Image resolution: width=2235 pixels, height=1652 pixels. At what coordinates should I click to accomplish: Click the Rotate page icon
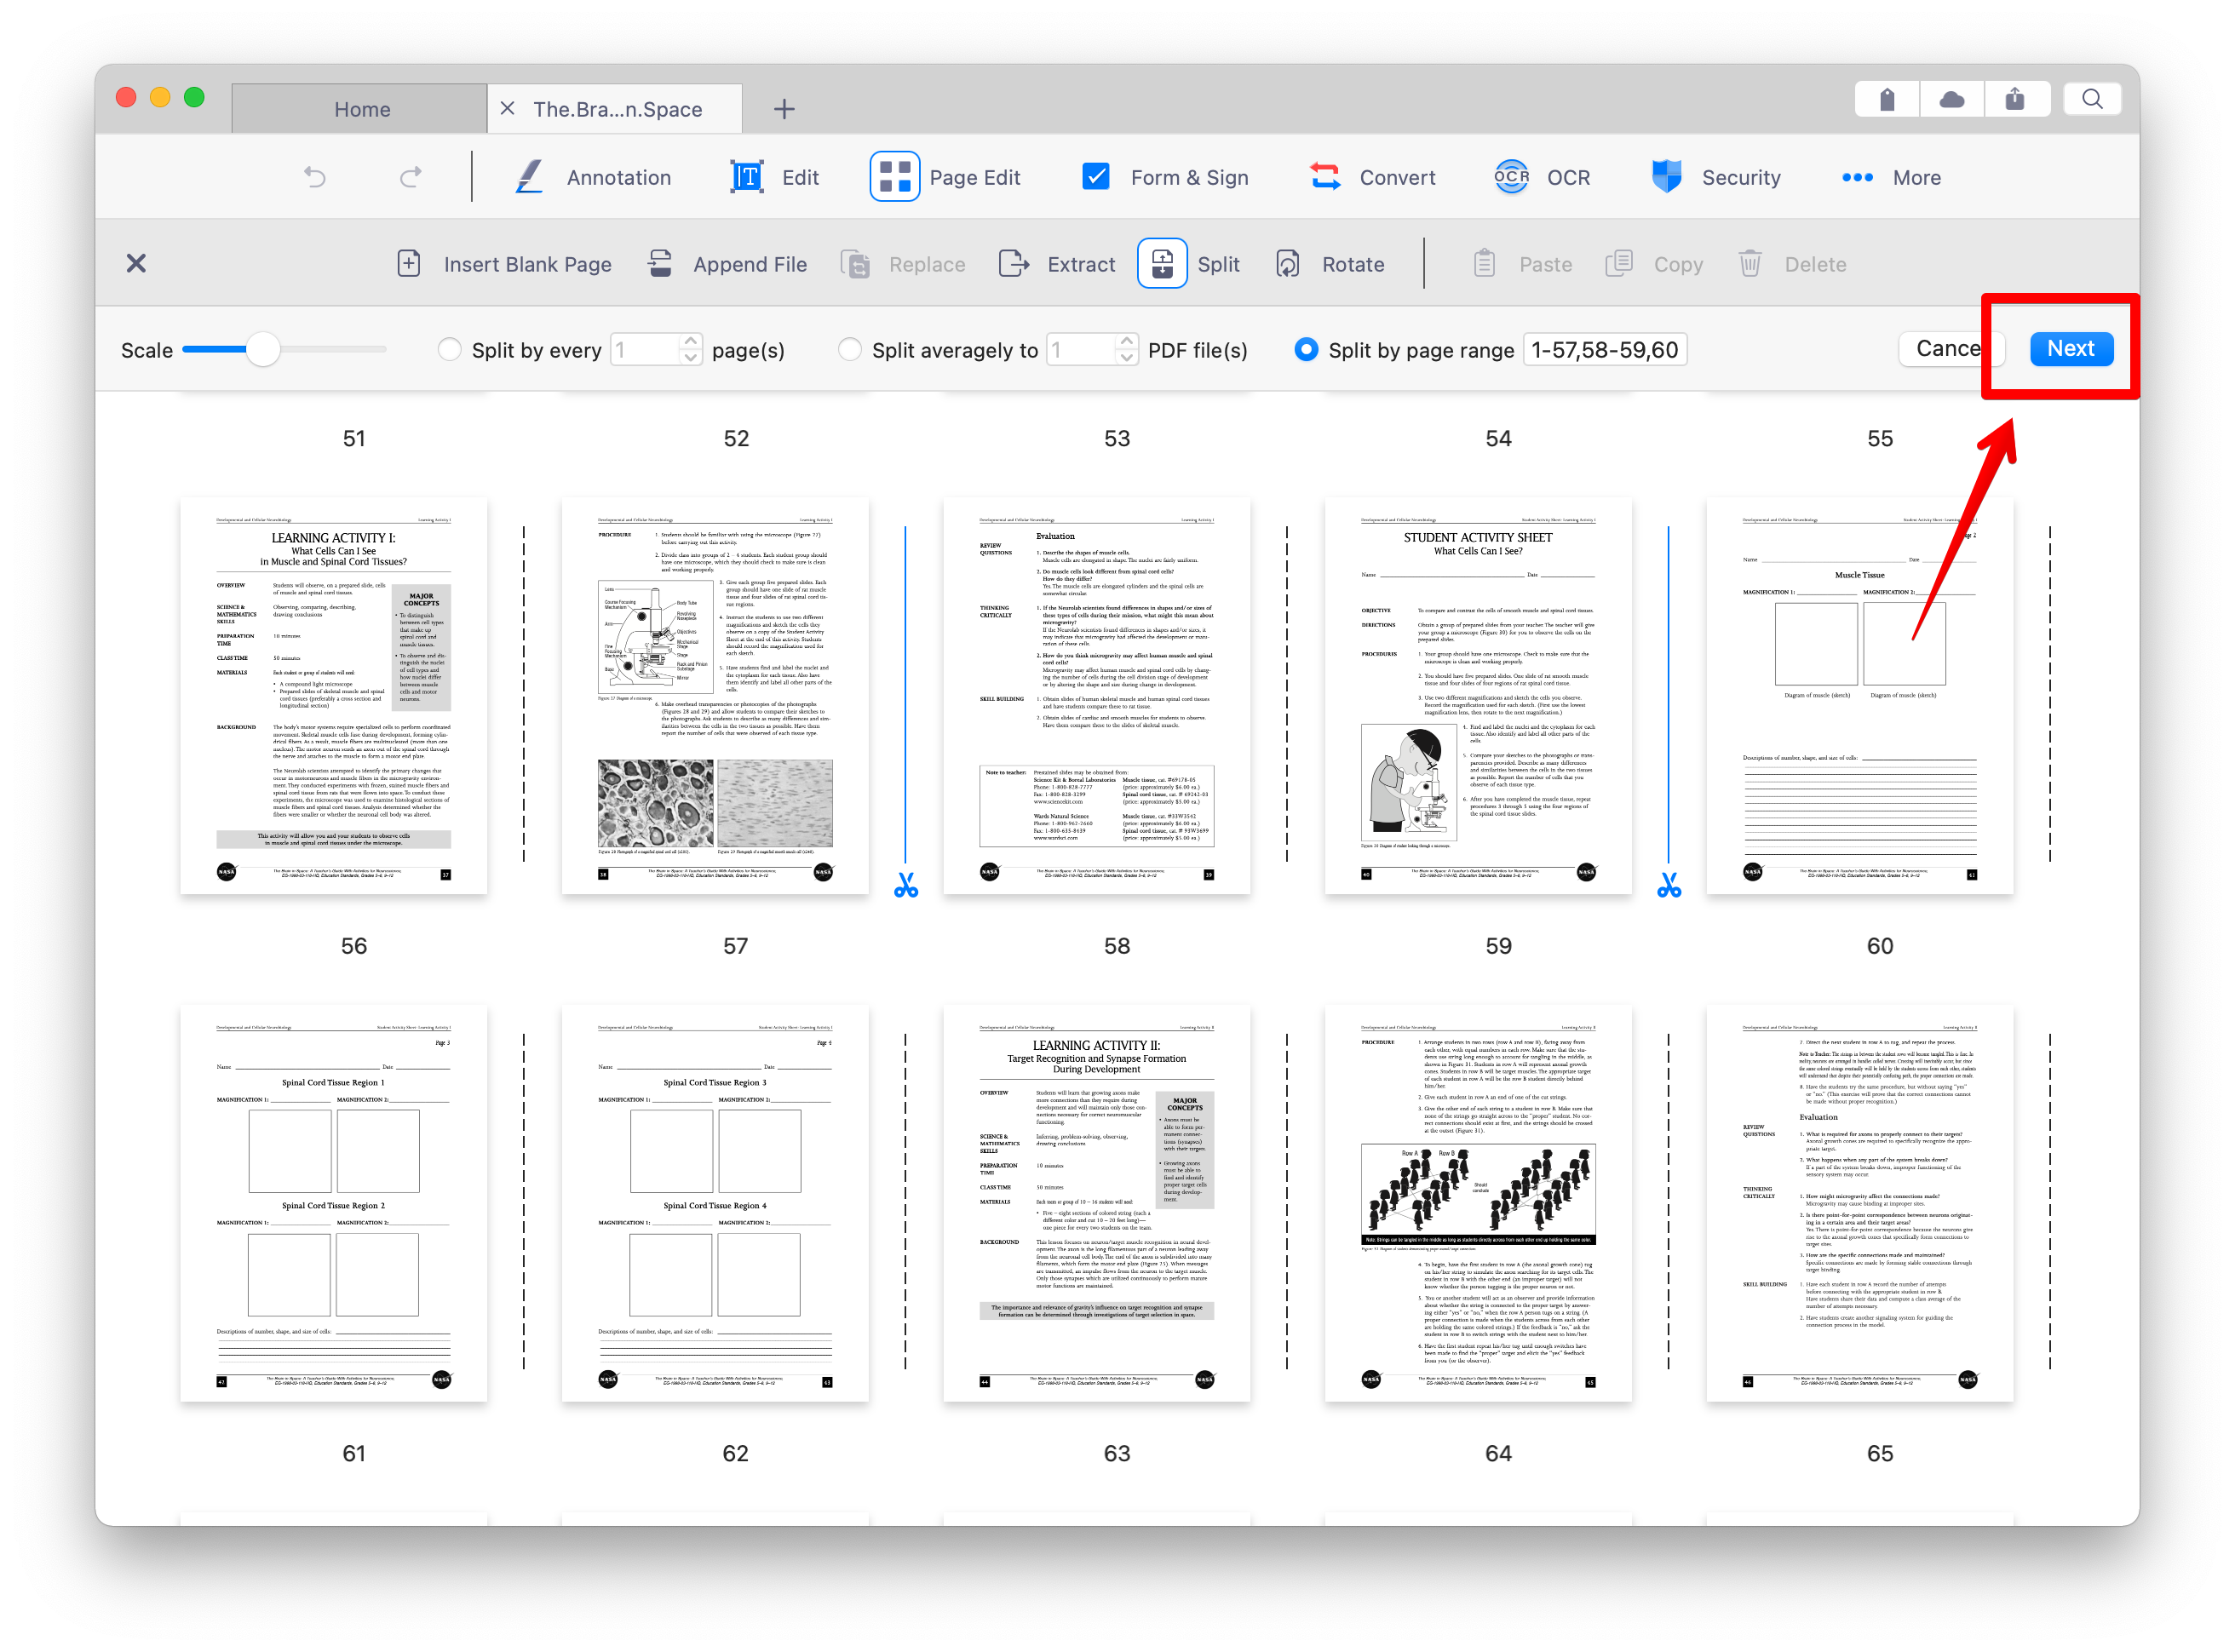1288,264
